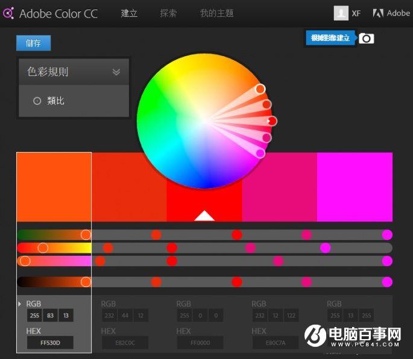Click the blue slider knob on first swatch
The width and height of the screenshot is (413, 359).
(x=25, y=261)
